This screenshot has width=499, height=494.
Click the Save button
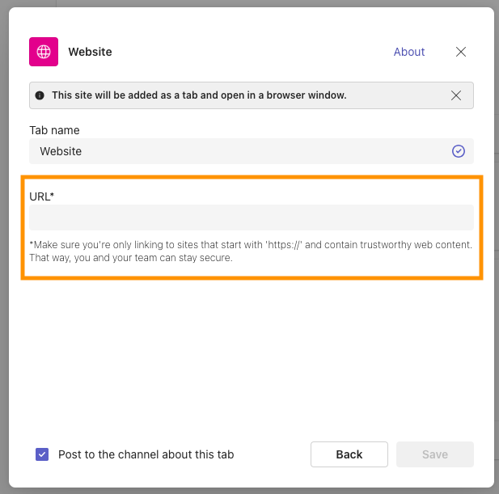[x=434, y=454]
